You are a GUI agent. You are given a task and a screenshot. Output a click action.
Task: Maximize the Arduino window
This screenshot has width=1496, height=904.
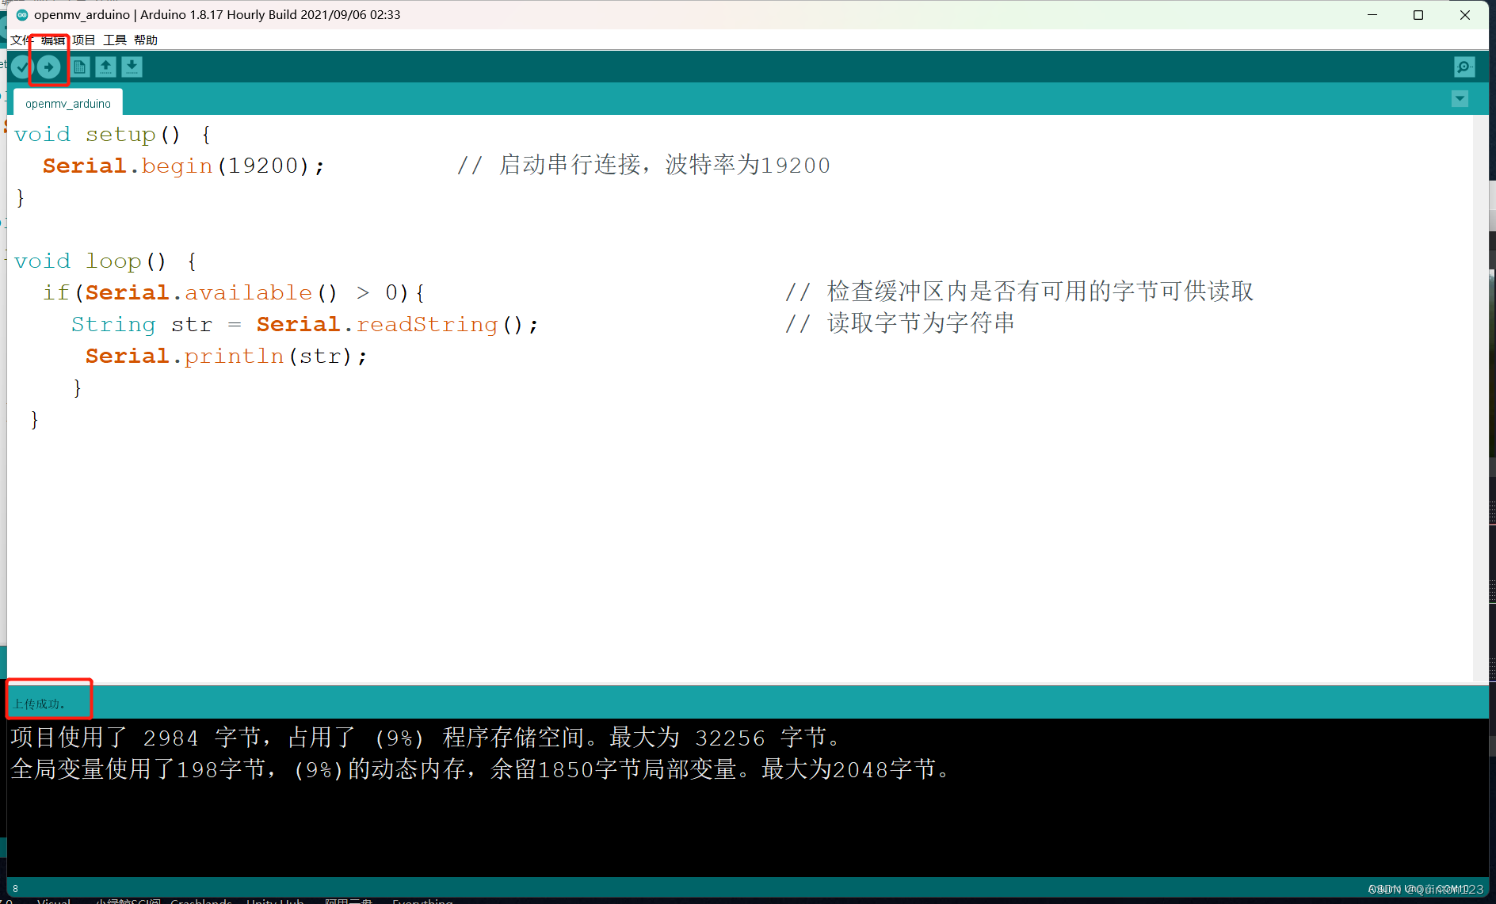tap(1418, 15)
